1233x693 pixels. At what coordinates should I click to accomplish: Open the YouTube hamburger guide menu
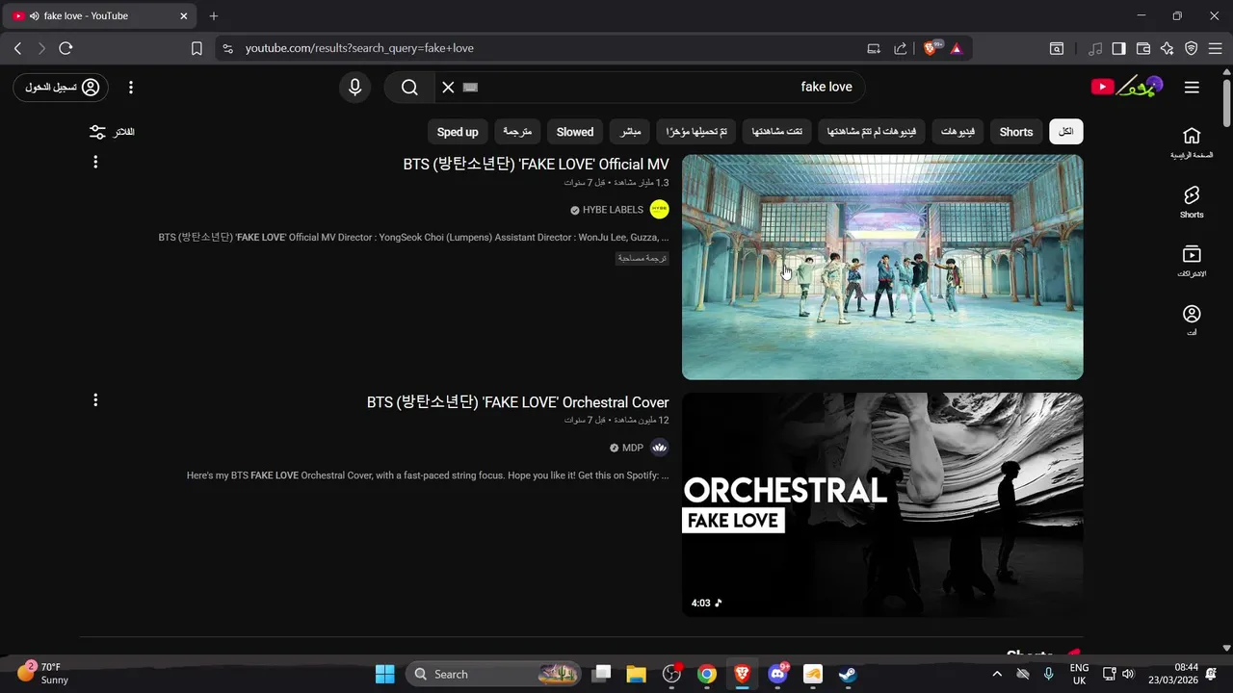[1192, 88]
